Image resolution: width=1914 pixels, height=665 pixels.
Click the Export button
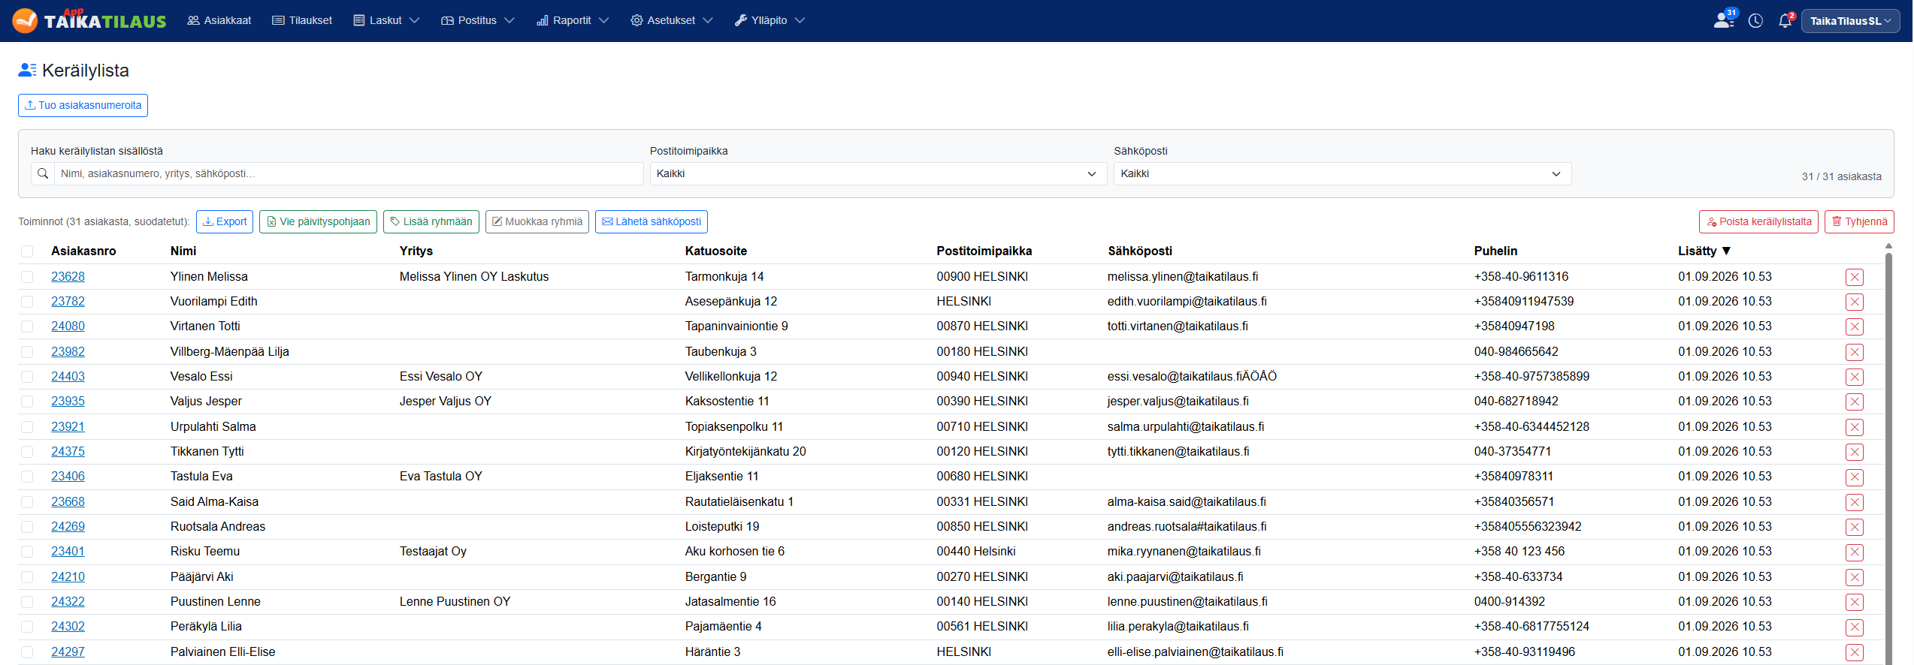pos(225,221)
